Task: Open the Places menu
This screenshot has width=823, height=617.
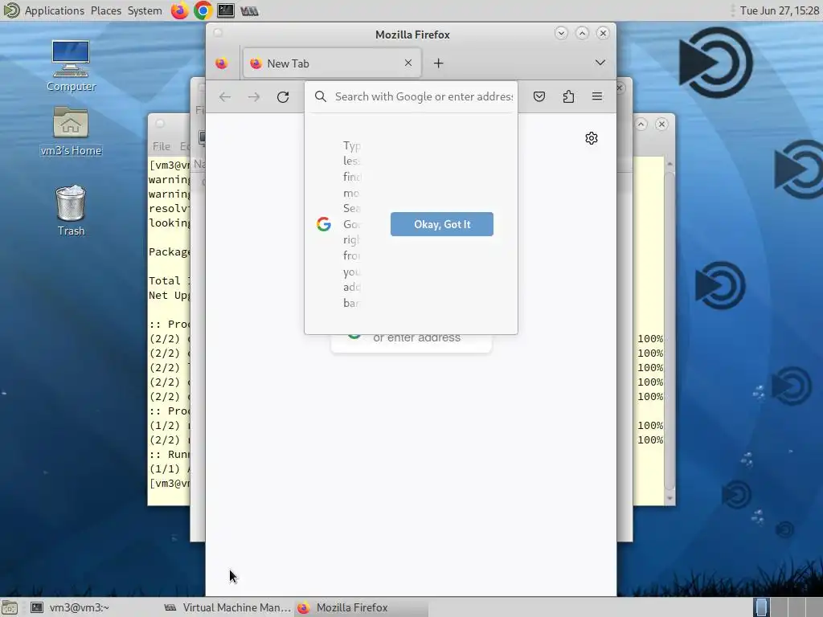Action: coord(105,10)
